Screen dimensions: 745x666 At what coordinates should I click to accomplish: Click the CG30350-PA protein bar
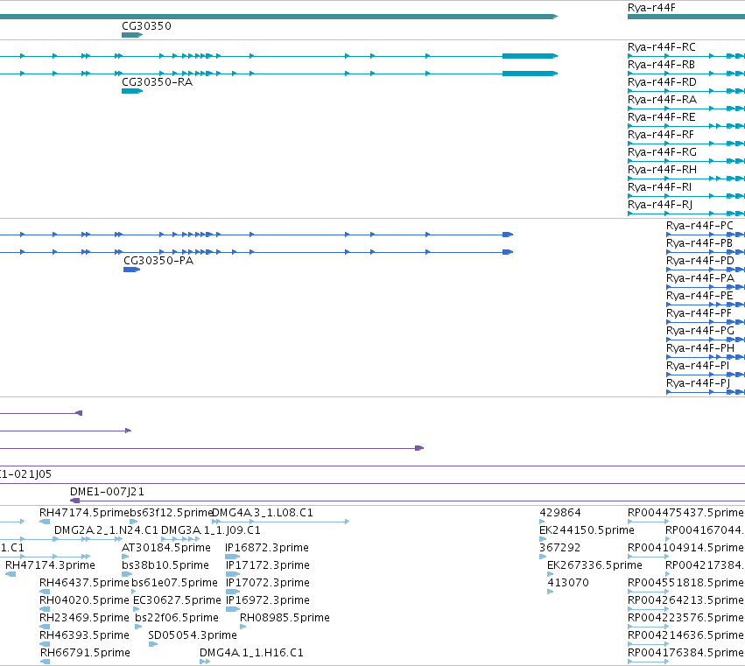click(x=131, y=270)
